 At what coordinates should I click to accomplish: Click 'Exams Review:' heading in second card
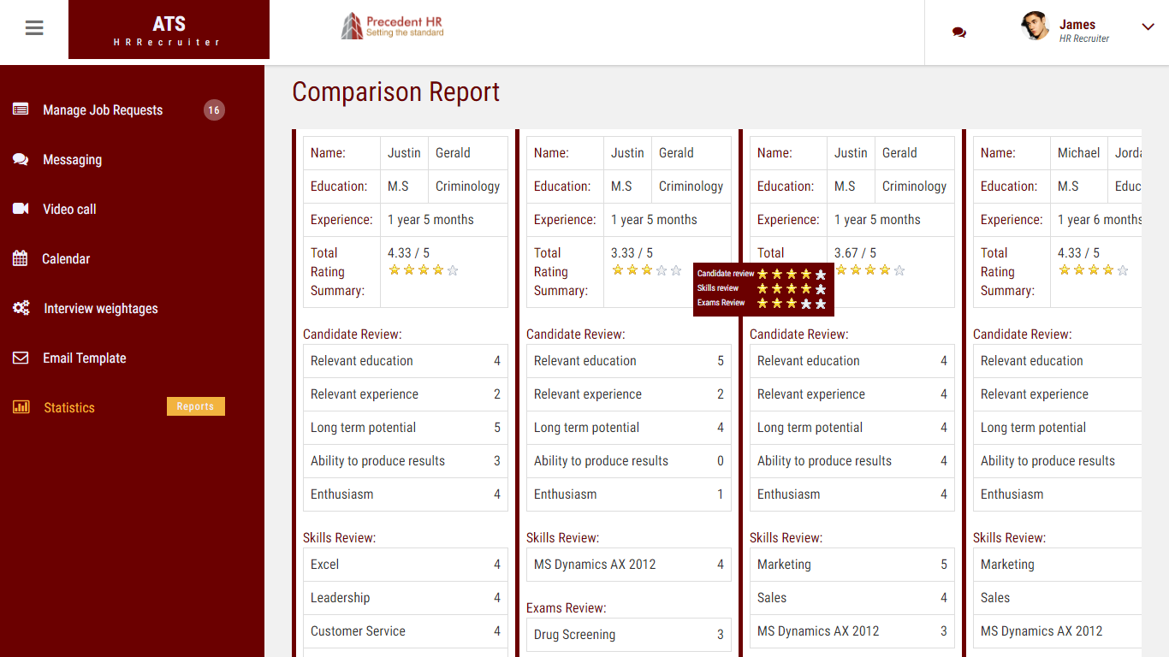[x=566, y=608]
